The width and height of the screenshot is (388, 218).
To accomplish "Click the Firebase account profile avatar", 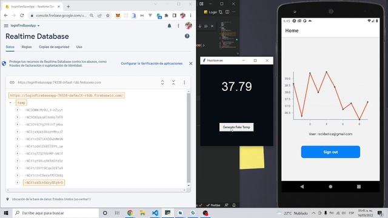I will click(189, 25).
